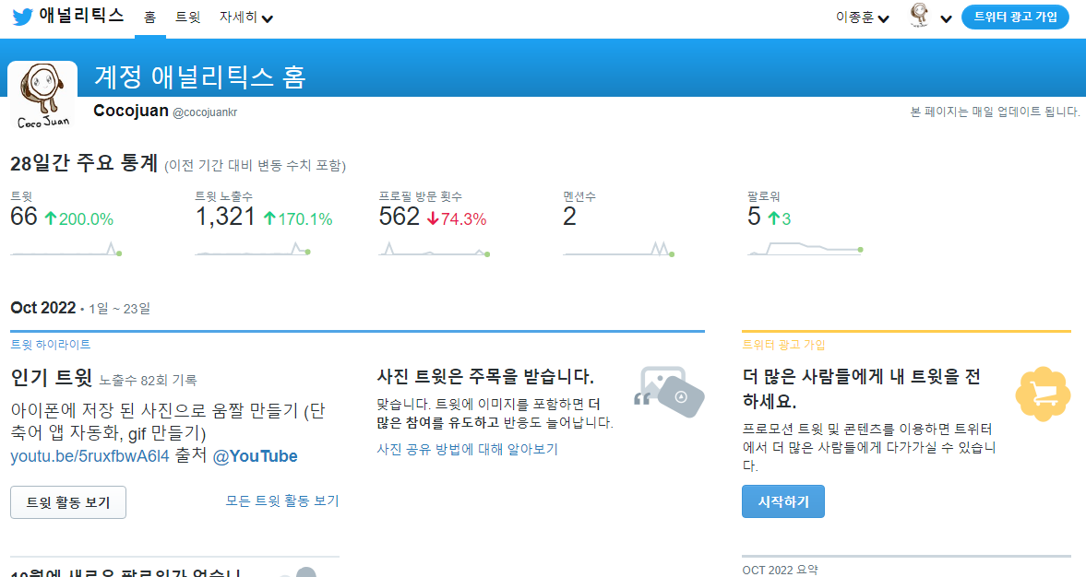Click the small avatar icon in header
1086x577 pixels.
coord(920,16)
